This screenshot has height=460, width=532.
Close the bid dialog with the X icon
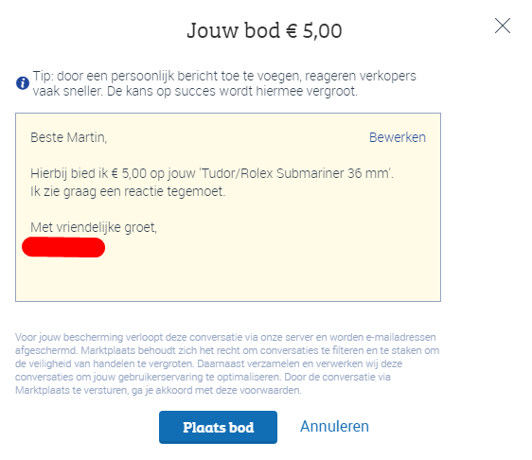coord(503,26)
